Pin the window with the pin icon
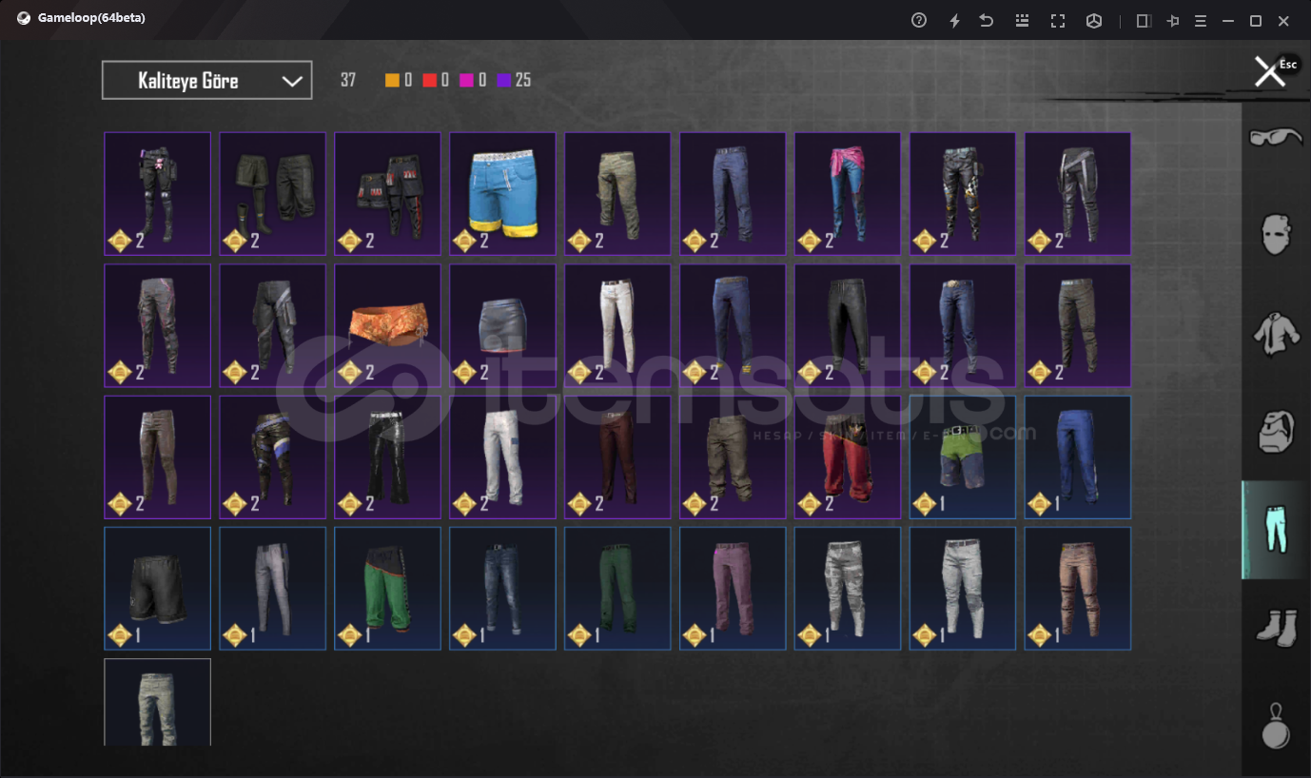 [1174, 20]
